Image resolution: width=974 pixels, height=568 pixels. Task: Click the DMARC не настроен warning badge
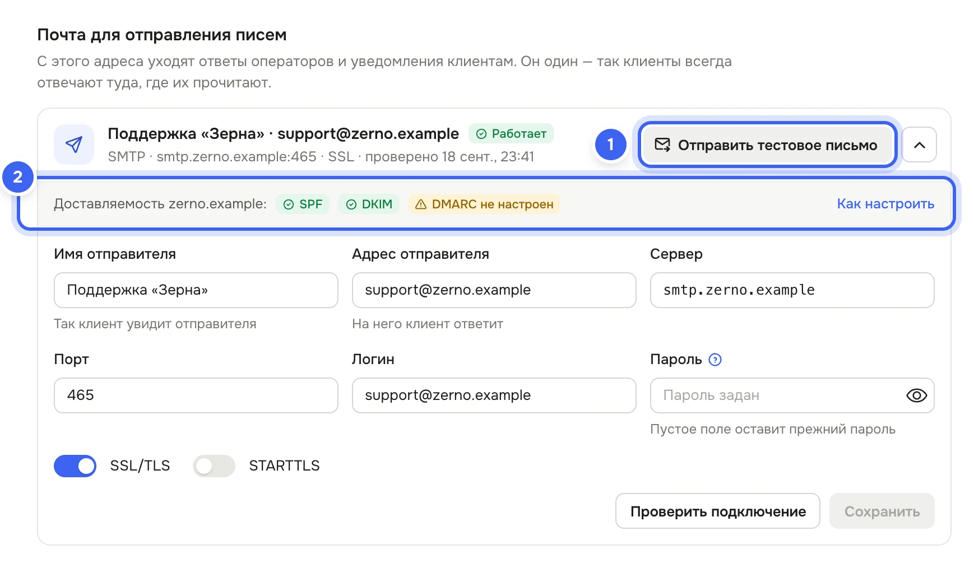(x=484, y=204)
